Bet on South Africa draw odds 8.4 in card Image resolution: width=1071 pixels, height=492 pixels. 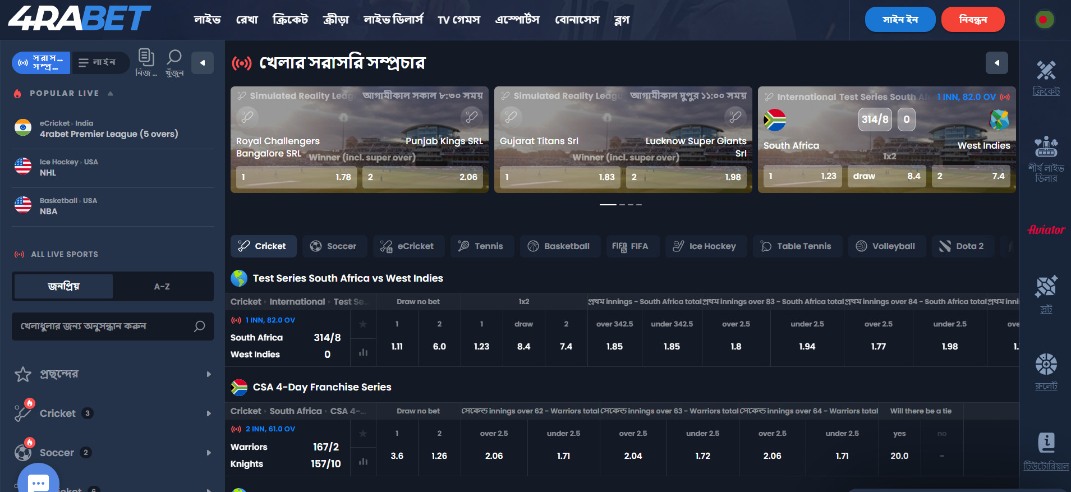pyautogui.click(x=886, y=176)
